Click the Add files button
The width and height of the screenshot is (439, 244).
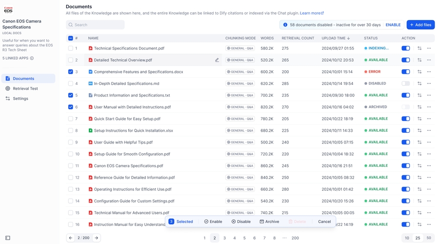(420, 25)
